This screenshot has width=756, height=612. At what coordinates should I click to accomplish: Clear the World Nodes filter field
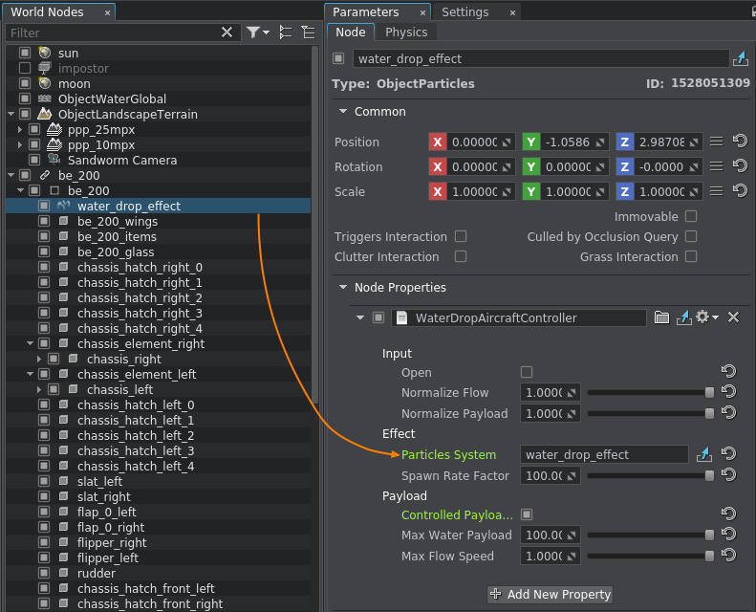click(x=227, y=33)
